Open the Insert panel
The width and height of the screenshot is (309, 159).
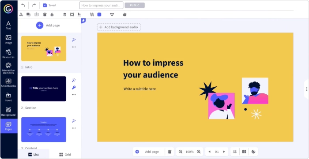pyautogui.click(x=8, y=97)
